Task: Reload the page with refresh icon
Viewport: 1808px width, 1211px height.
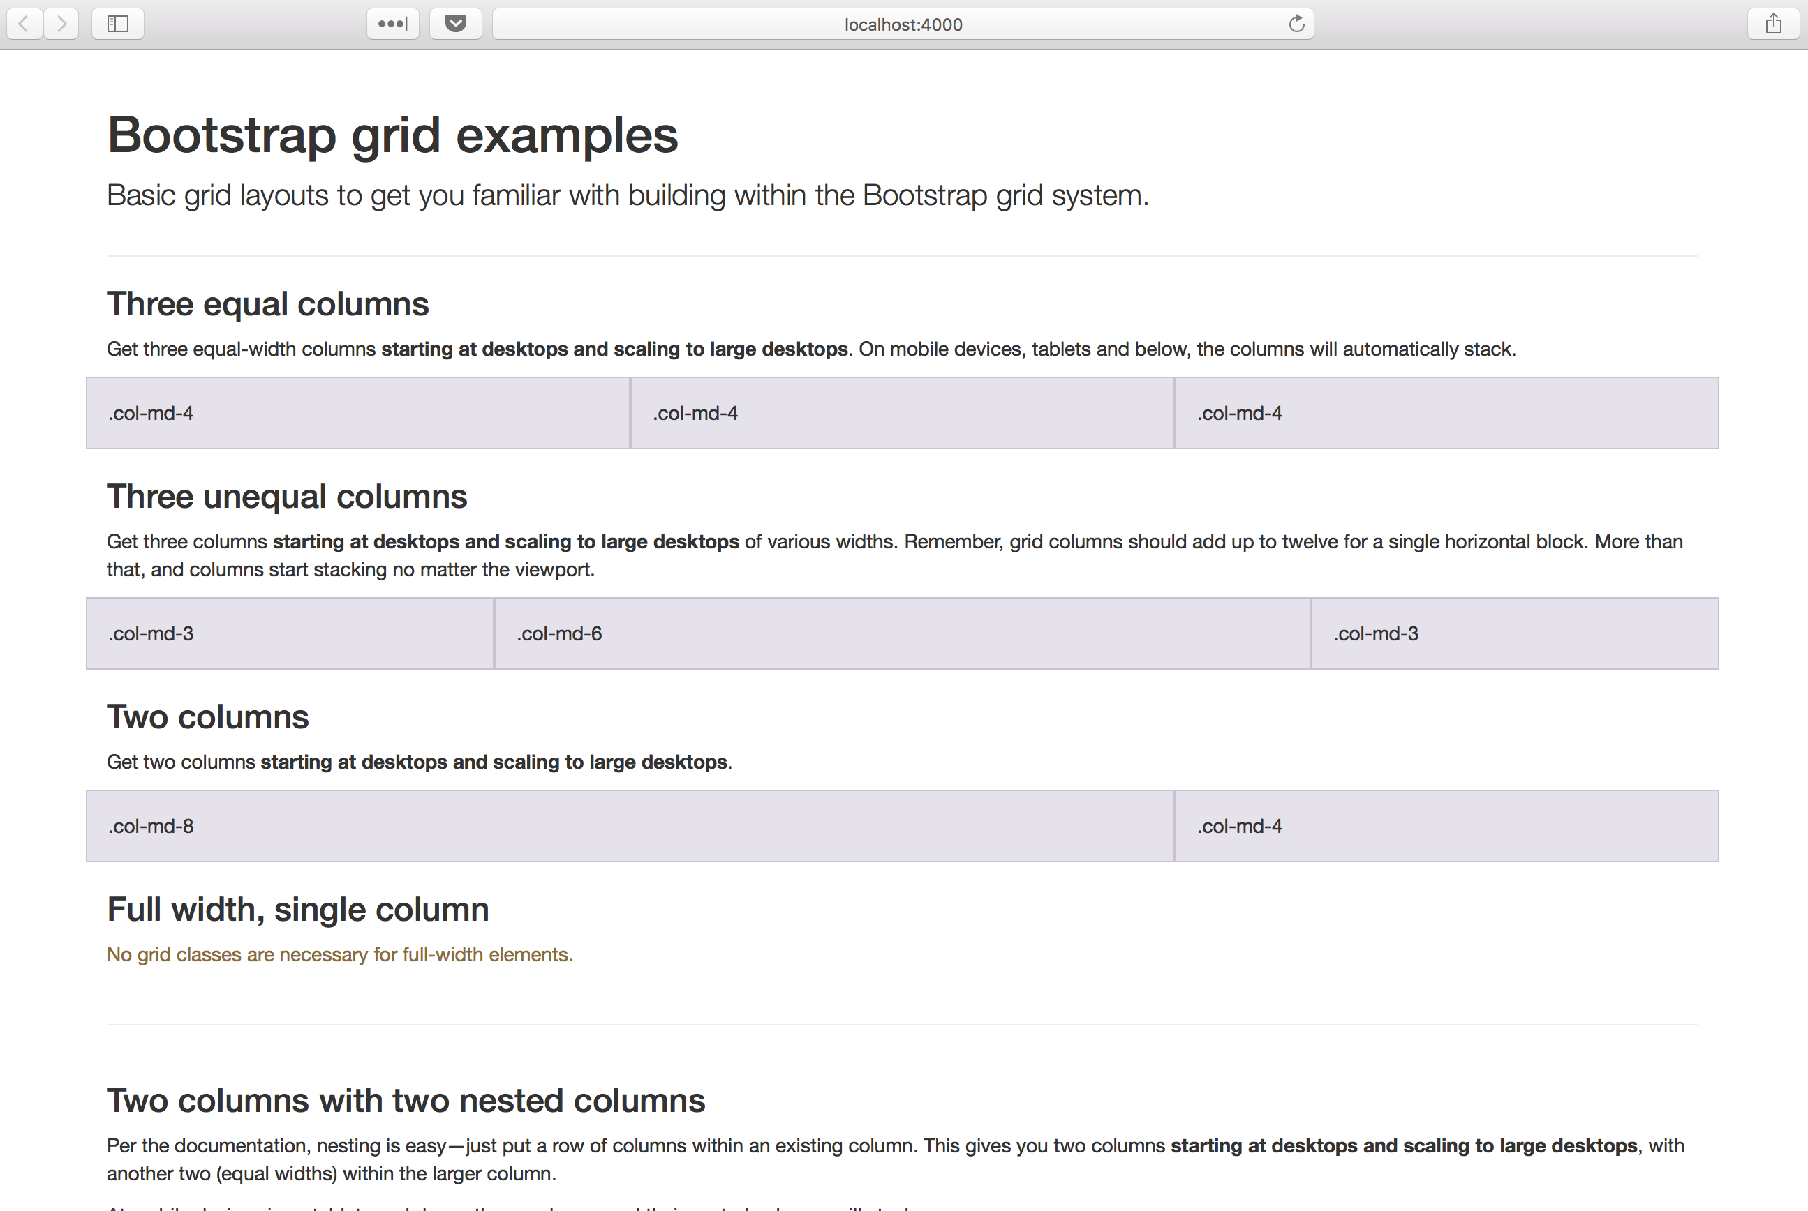Action: point(1296,24)
